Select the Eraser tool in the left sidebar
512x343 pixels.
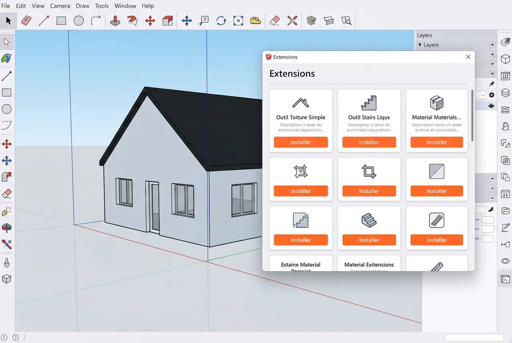7,194
